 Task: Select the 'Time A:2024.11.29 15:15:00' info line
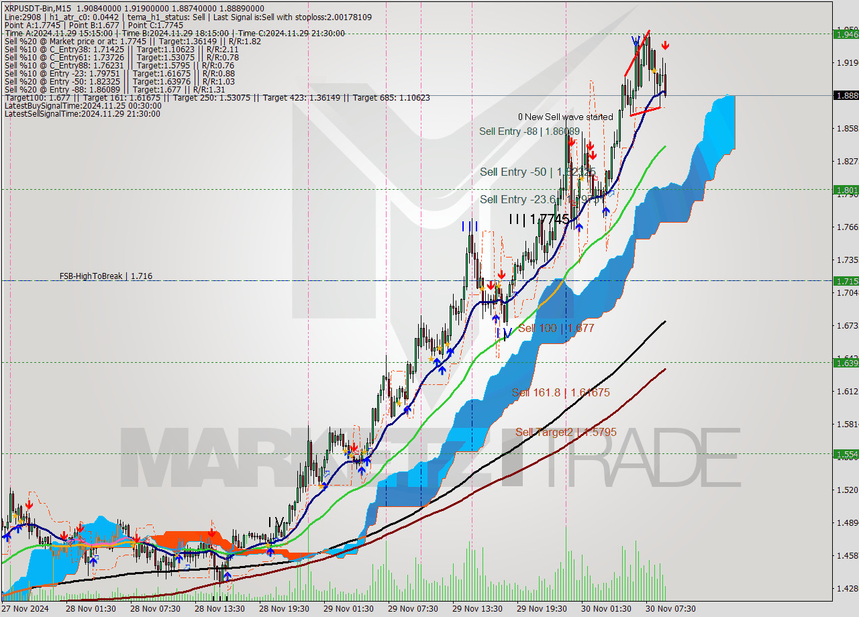point(174,33)
